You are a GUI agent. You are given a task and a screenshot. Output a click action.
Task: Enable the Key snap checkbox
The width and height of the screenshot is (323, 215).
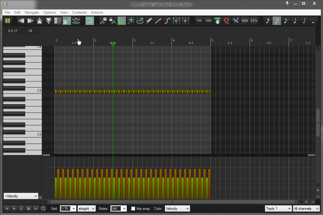133,209
